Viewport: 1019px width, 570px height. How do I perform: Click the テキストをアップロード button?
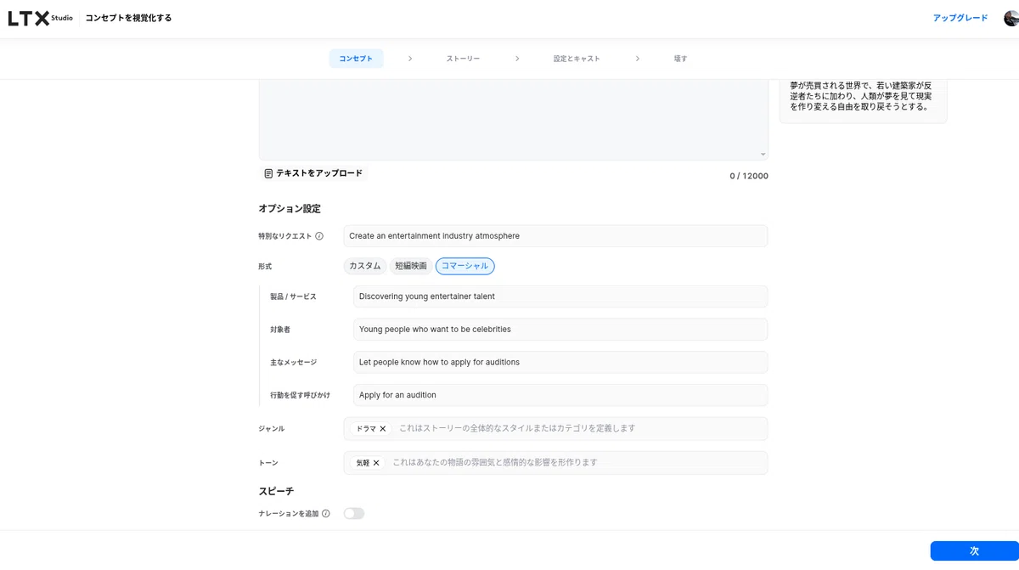313,173
